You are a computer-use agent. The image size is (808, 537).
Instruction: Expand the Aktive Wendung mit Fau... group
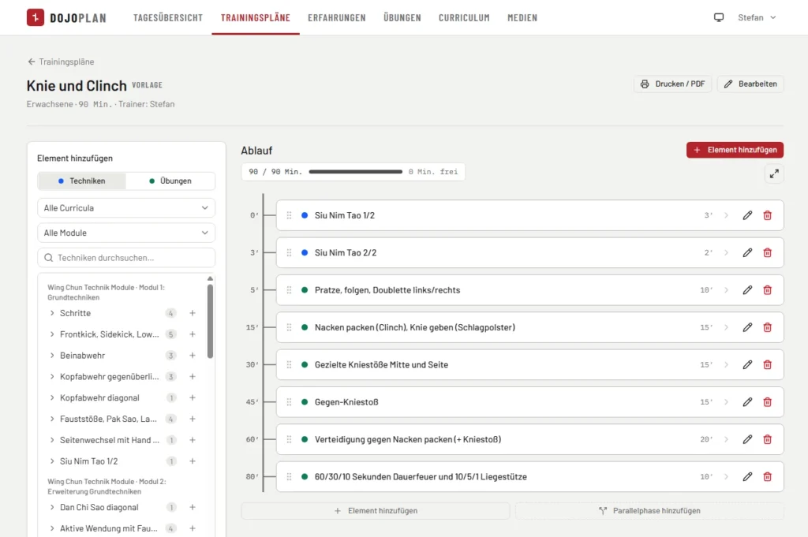[52, 528]
